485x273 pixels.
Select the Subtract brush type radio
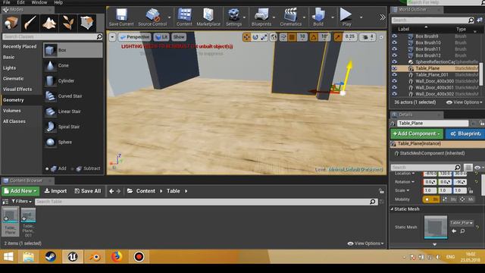pos(73,168)
